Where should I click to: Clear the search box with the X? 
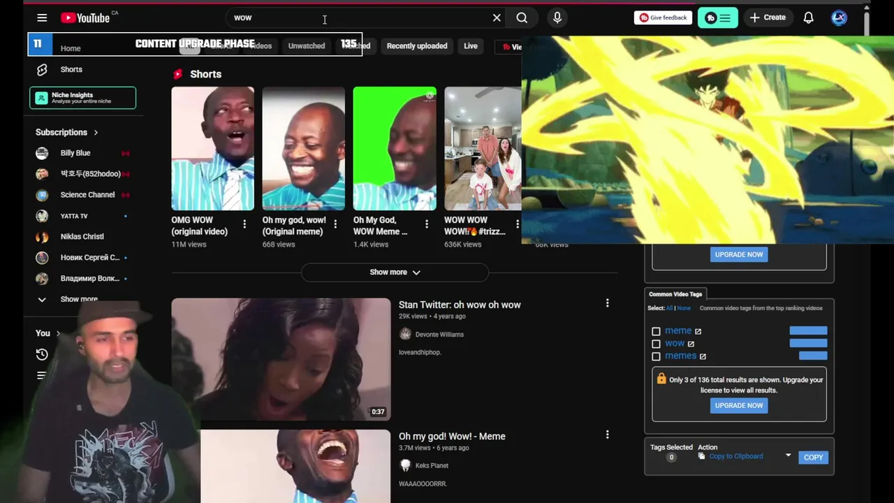497,17
